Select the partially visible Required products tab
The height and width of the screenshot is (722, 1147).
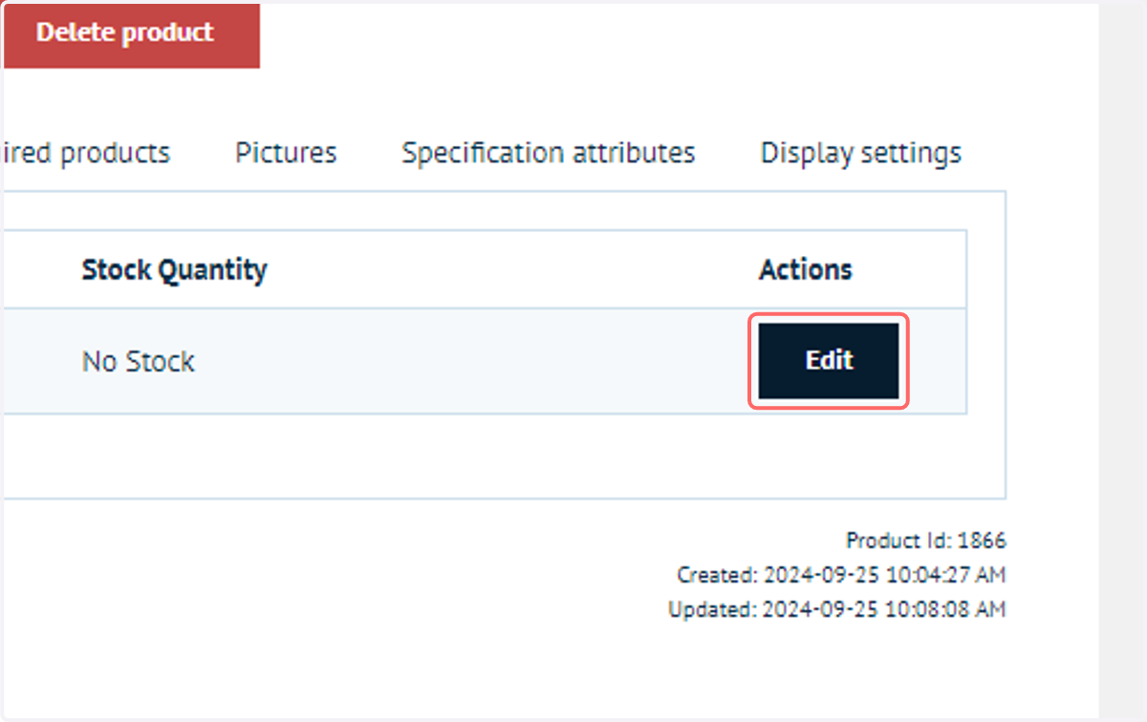coord(87,153)
